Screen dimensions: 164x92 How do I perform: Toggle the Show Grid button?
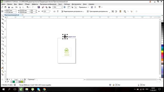[x=72, y=7]
